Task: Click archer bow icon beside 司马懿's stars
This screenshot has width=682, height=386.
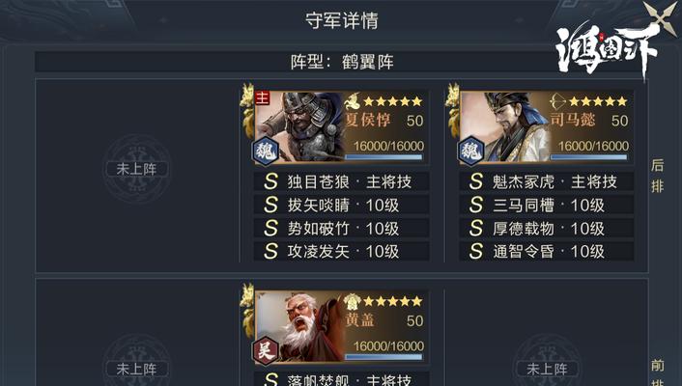Action: pos(557,101)
